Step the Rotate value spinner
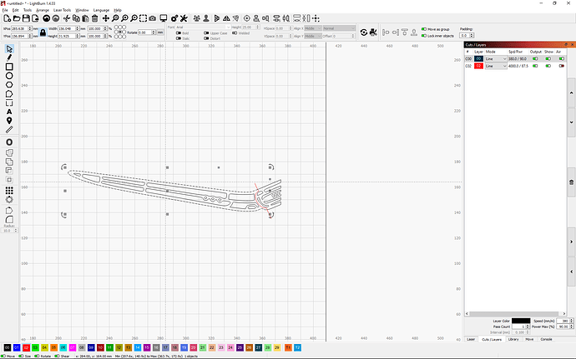576x359 pixels. [x=154, y=32]
